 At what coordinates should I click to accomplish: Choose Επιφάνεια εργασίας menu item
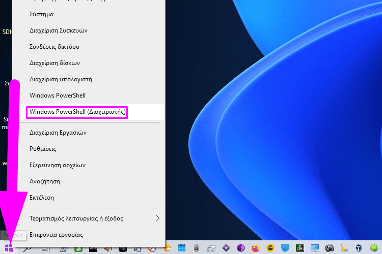pyautogui.click(x=89, y=235)
